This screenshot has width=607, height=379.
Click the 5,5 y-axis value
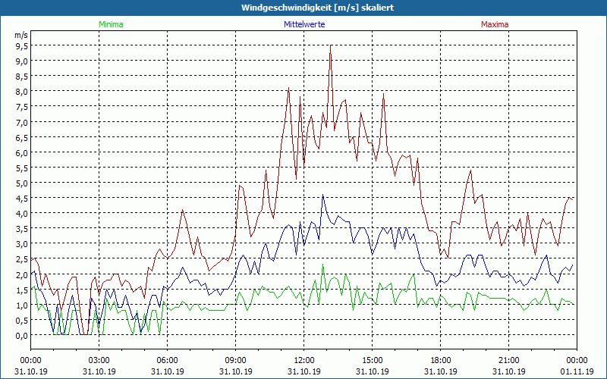tap(22, 168)
